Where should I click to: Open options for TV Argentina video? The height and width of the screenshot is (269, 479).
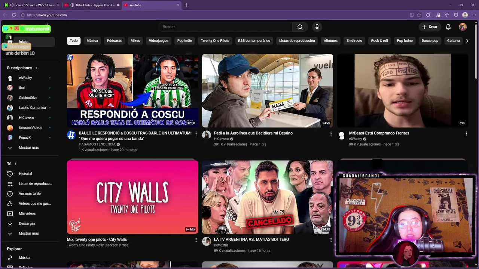[x=331, y=240]
